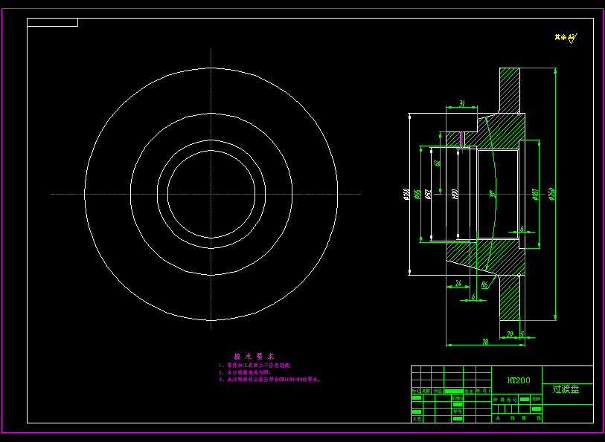
Task: Click the empty revision box at frame corner
Action: pos(53,22)
